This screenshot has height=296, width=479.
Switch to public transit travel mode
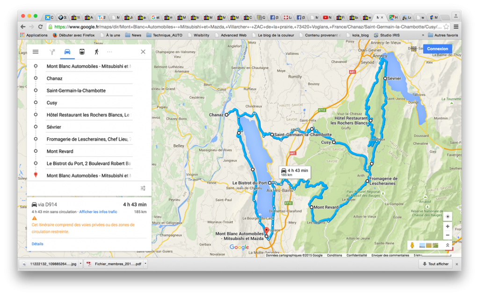[82, 51]
